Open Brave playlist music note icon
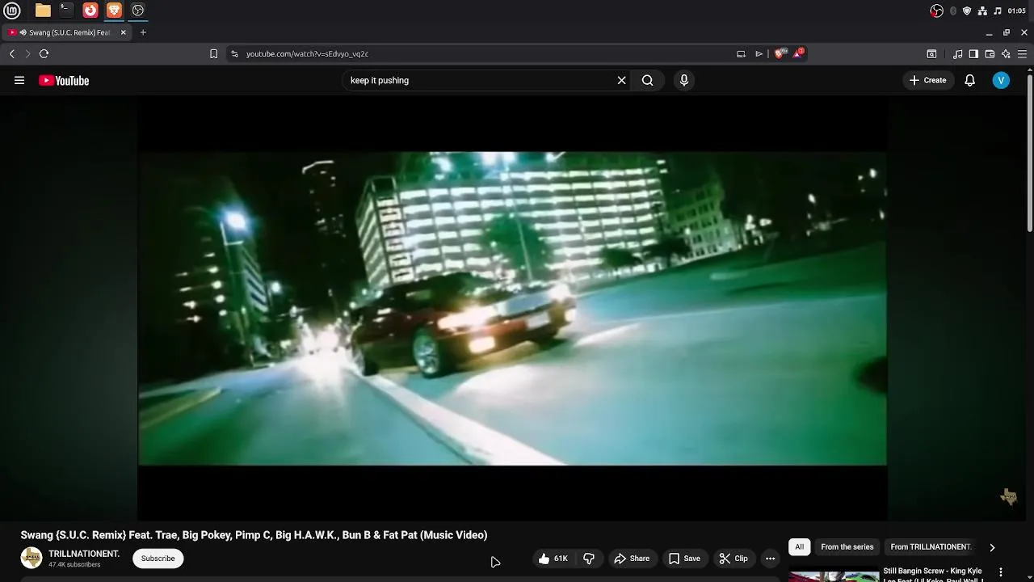This screenshot has width=1034, height=582. point(957,54)
